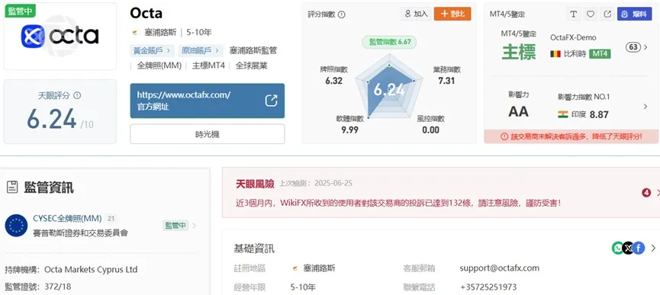Click the AA influence rating

point(518,111)
